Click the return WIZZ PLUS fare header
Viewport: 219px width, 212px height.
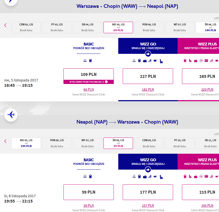(x=198, y=162)
